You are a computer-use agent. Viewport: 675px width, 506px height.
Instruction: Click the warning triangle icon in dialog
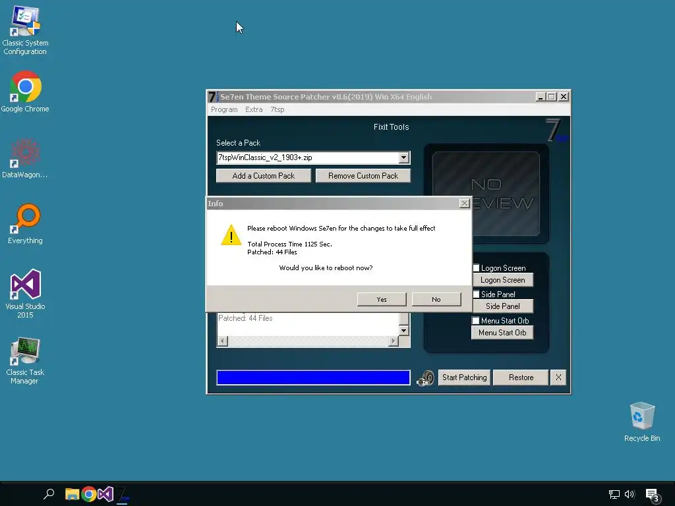coord(231,235)
